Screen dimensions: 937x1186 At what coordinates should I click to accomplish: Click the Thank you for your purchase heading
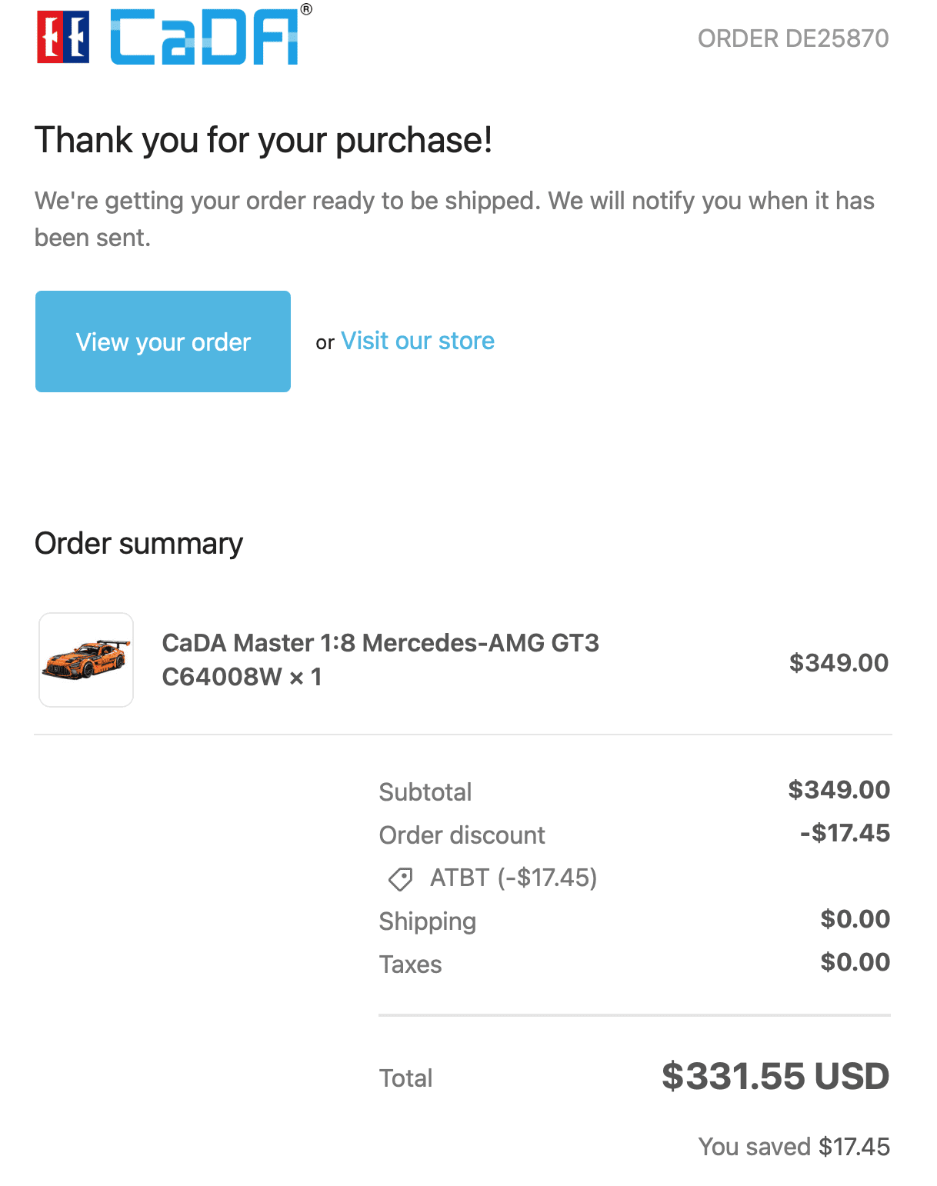(x=263, y=140)
